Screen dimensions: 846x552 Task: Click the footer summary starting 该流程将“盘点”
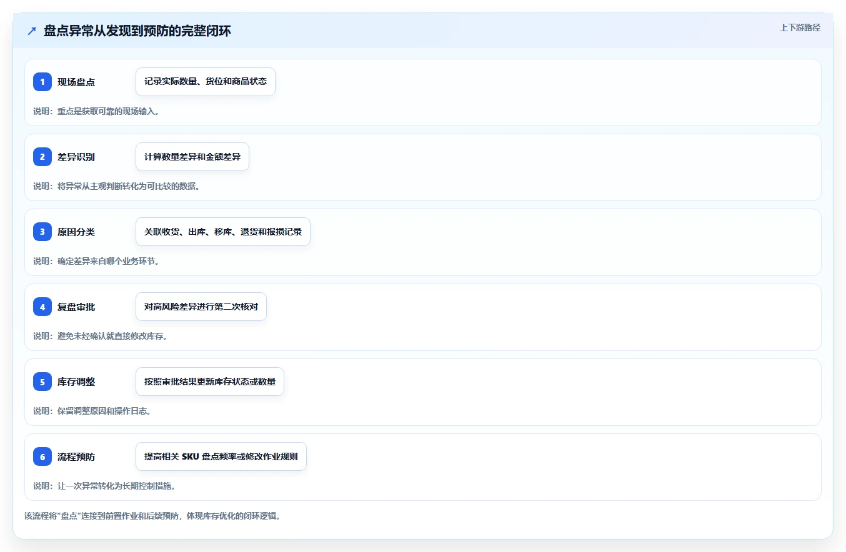[x=152, y=516]
